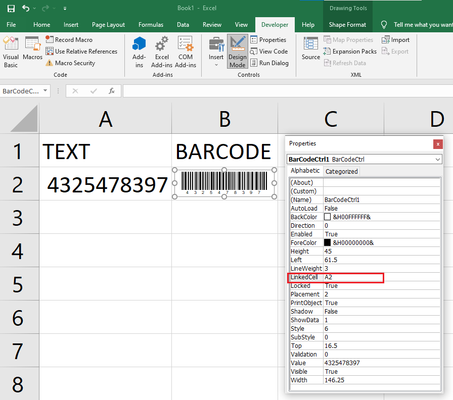Click the Value property field 4325478397

[x=382, y=363]
